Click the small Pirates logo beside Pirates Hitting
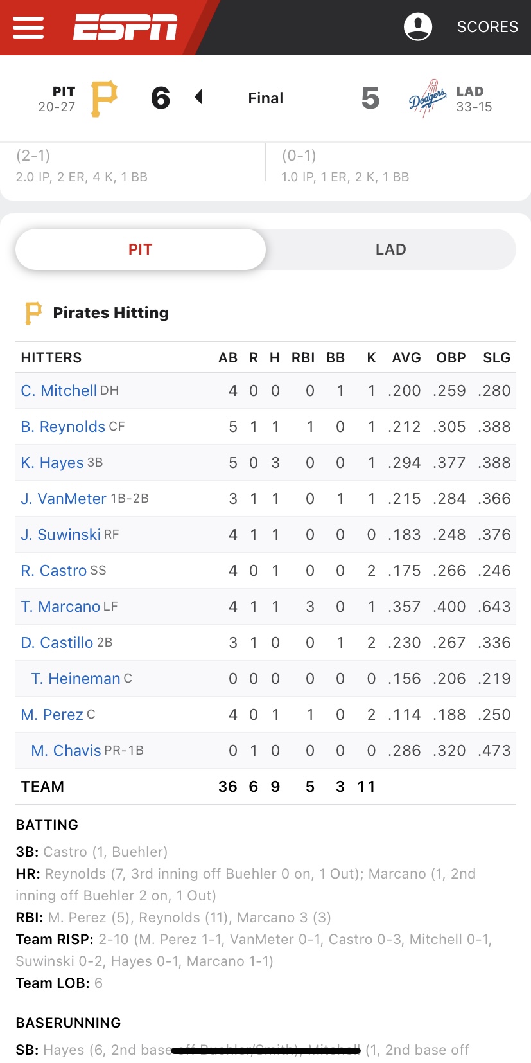The height and width of the screenshot is (1063, 531). point(33,313)
